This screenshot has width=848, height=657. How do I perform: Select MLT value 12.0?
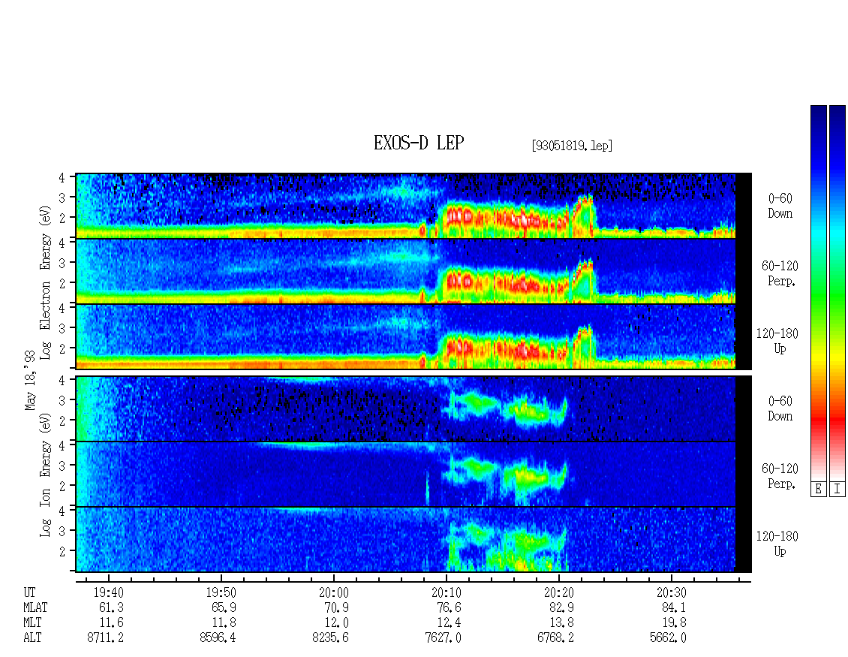pos(336,623)
